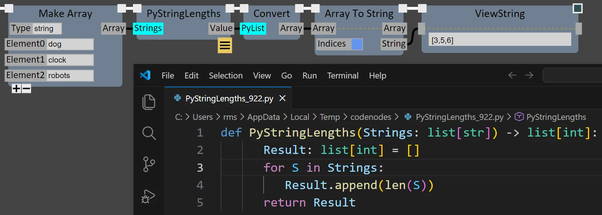Image resolution: width=602 pixels, height=215 pixels.
Task: Open Source Control icon in sidebar
Action: coord(149,164)
